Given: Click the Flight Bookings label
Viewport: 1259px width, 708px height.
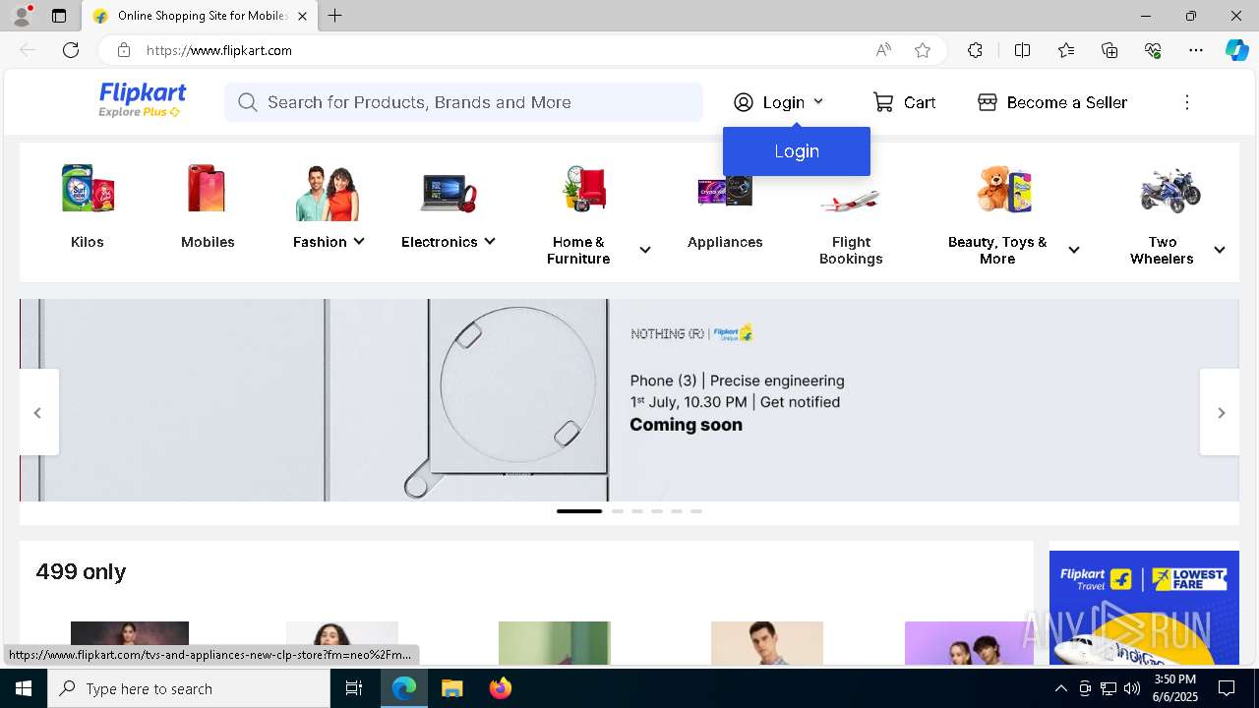Looking at the screenshot, I should [851, 250].
